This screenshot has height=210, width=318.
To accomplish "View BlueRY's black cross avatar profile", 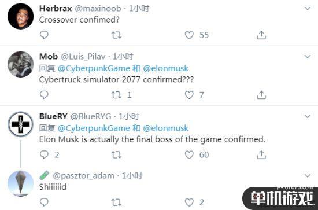I will (20, 124).
